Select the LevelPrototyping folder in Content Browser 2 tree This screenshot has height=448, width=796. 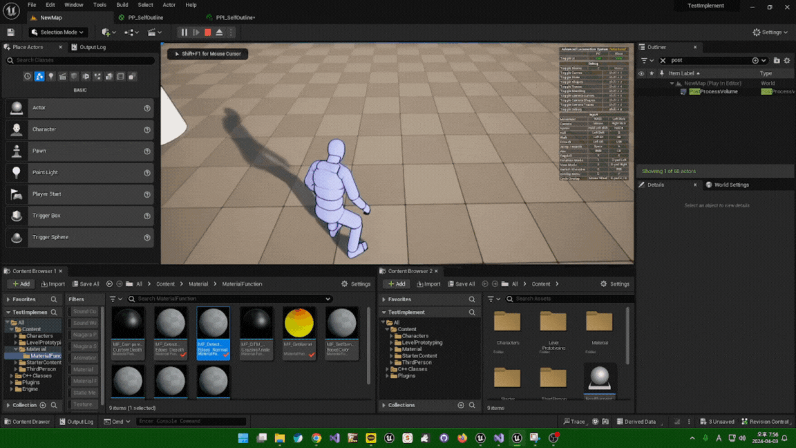coord(421,343)
